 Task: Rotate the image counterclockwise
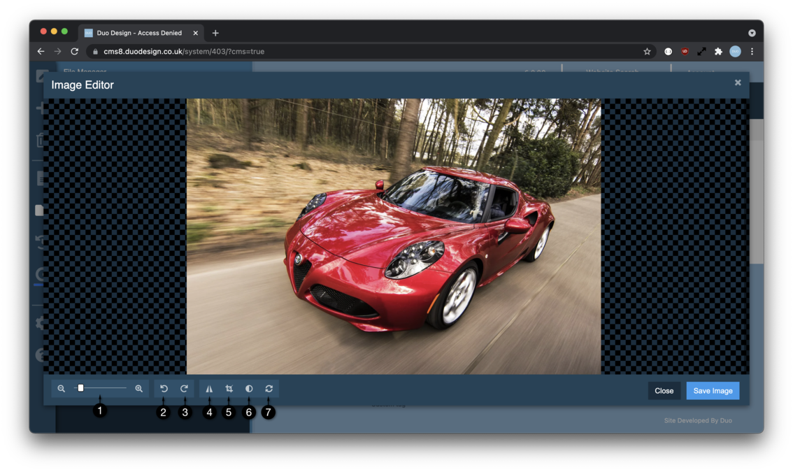point(163,388)
